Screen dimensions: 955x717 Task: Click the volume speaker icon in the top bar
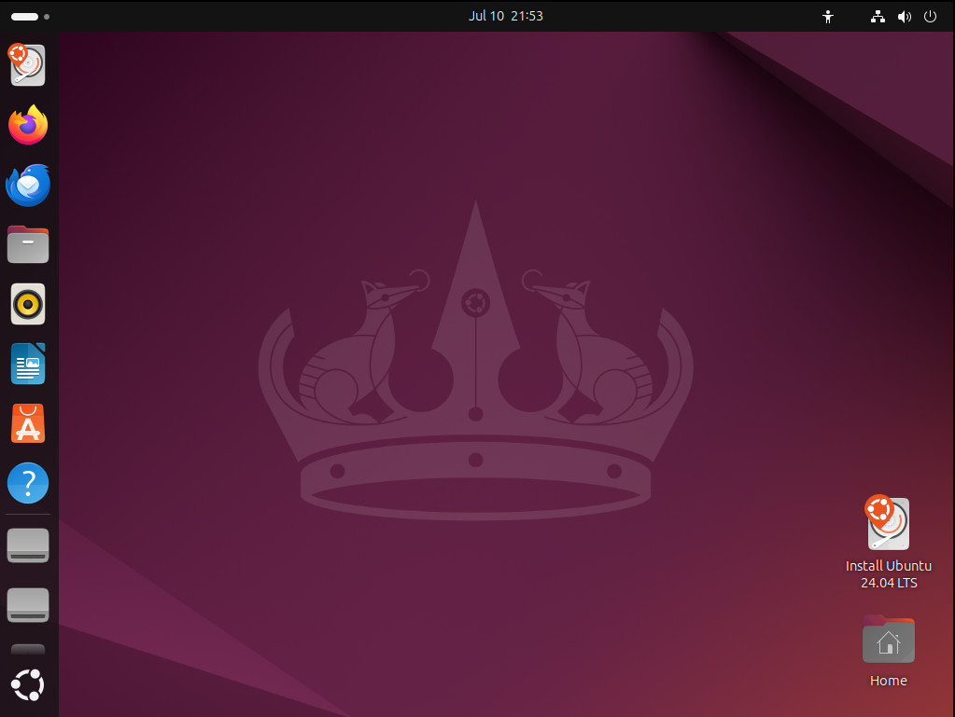905,17
